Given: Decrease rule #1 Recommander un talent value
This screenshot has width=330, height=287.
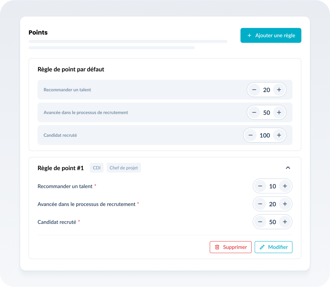Looking at the screenshot, I should click(260, 186).
